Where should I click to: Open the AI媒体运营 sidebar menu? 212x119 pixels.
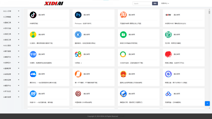point(11,80)
